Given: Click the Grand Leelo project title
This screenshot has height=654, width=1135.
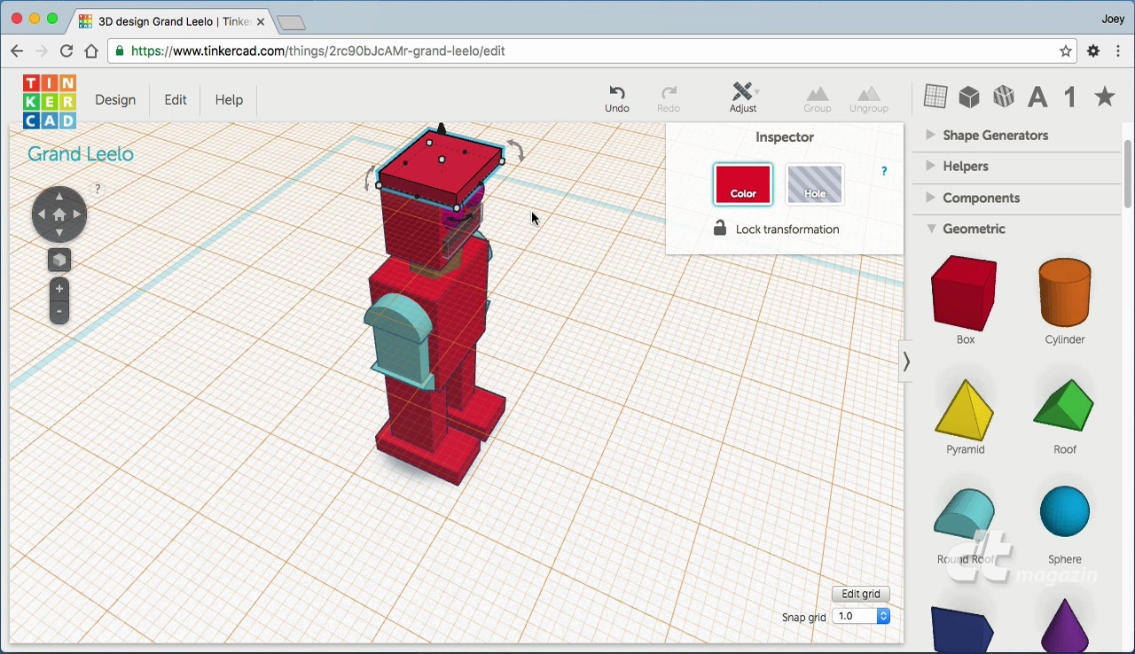Looking at the screenshot, I should [x=81, y=154].
